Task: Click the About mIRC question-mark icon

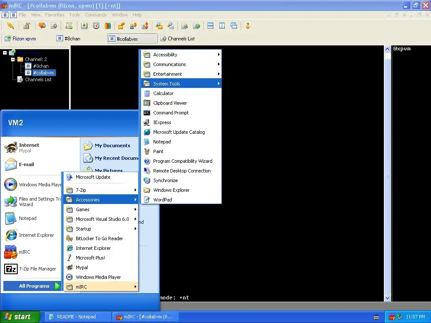Action: click(x=247, y=26)
